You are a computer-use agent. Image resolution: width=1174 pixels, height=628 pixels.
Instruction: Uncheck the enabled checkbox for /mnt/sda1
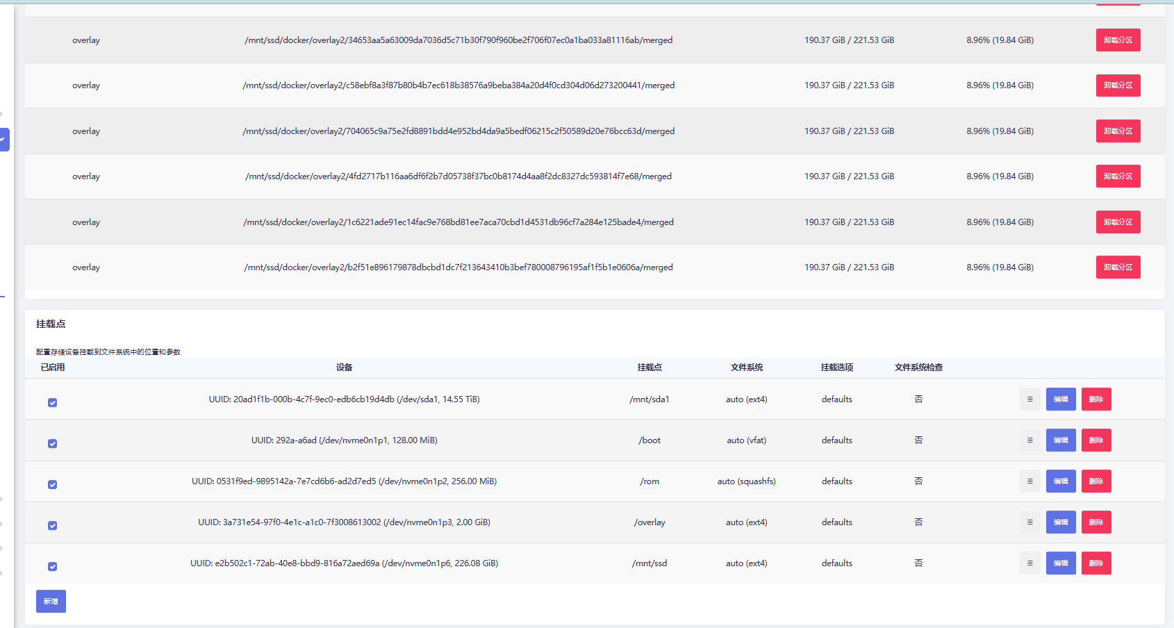coord(53,403)
